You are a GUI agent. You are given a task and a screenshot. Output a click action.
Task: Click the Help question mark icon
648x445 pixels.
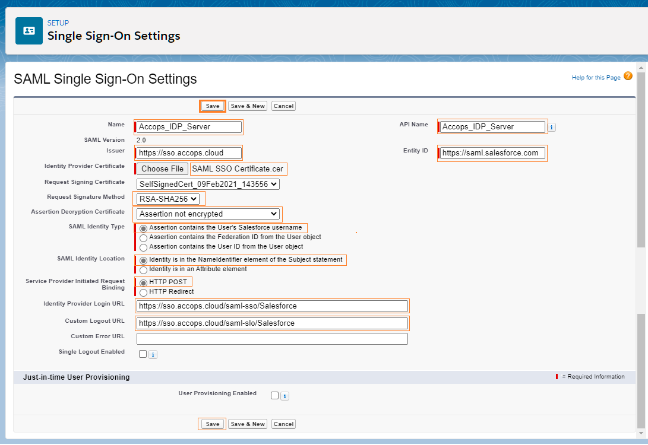pyautogui.click(x=628, y=77)
